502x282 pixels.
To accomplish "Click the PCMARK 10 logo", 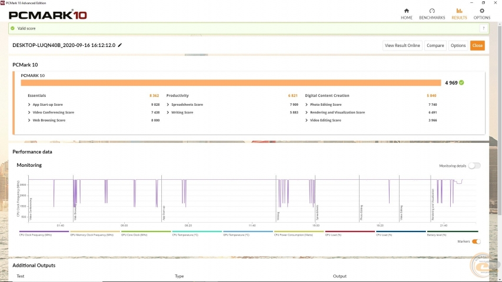I will (x=48, y=15).
